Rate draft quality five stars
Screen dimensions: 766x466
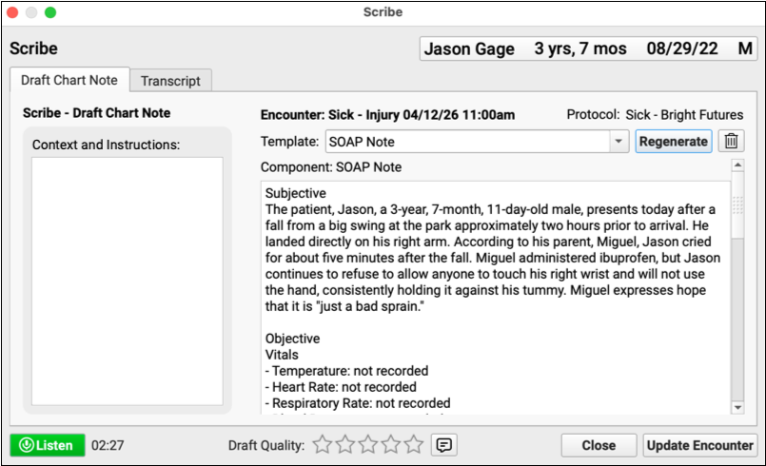point(414,444)
